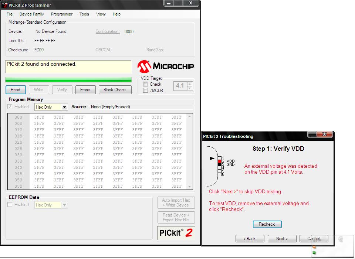Image resolution: width=355 pixels, height=259 pixels.
Task: Click the Read button
Action: (16, 89)
